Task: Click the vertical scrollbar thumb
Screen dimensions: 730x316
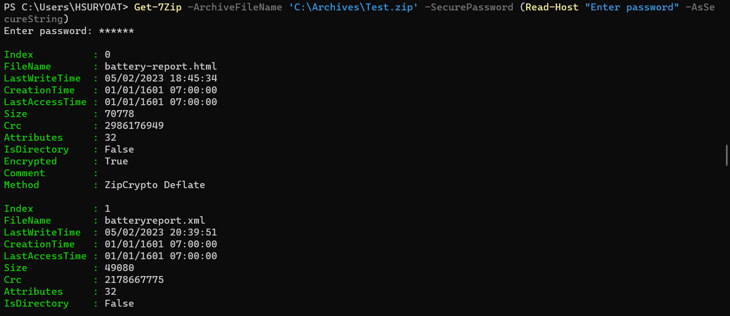Action: (x=727, y=155)
